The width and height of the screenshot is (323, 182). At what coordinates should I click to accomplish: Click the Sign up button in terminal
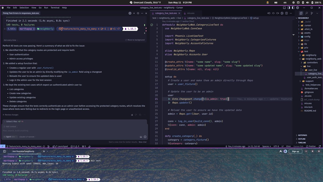tap(295, 151)
